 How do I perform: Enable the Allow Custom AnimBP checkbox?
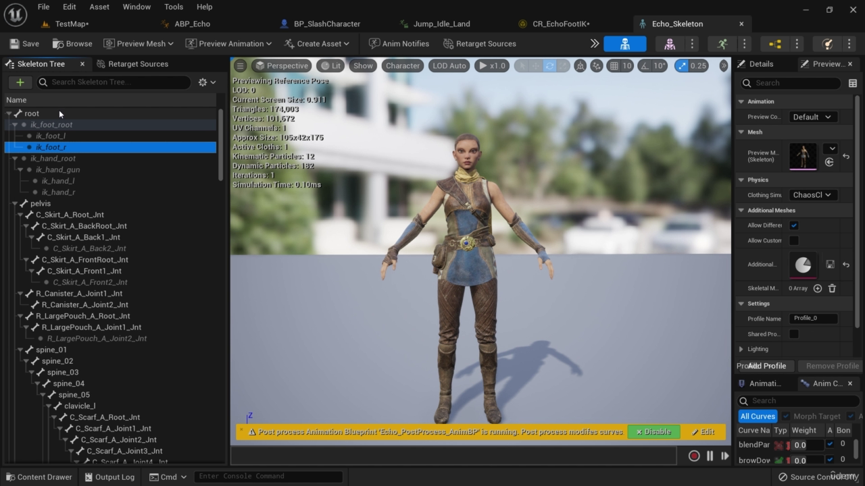click(x=794, y=240)
